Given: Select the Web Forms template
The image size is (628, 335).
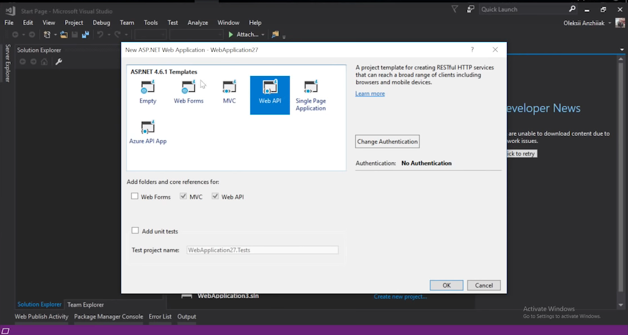Looking at the screenshot, I should [x=189, y=92].
